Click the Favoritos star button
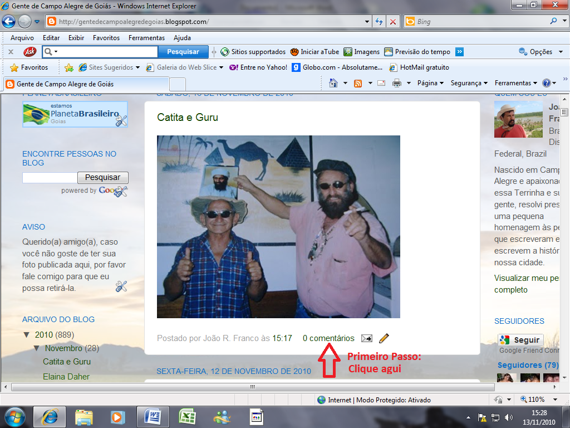The height and width of the screenshot is (428, 570). click(29, 67)
